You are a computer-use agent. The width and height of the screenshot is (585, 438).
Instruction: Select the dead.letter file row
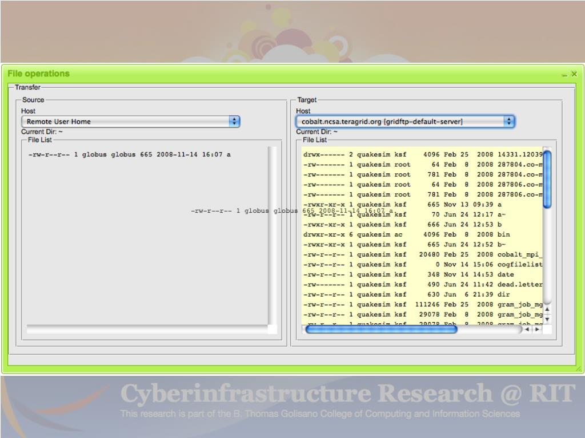(422, 285)
